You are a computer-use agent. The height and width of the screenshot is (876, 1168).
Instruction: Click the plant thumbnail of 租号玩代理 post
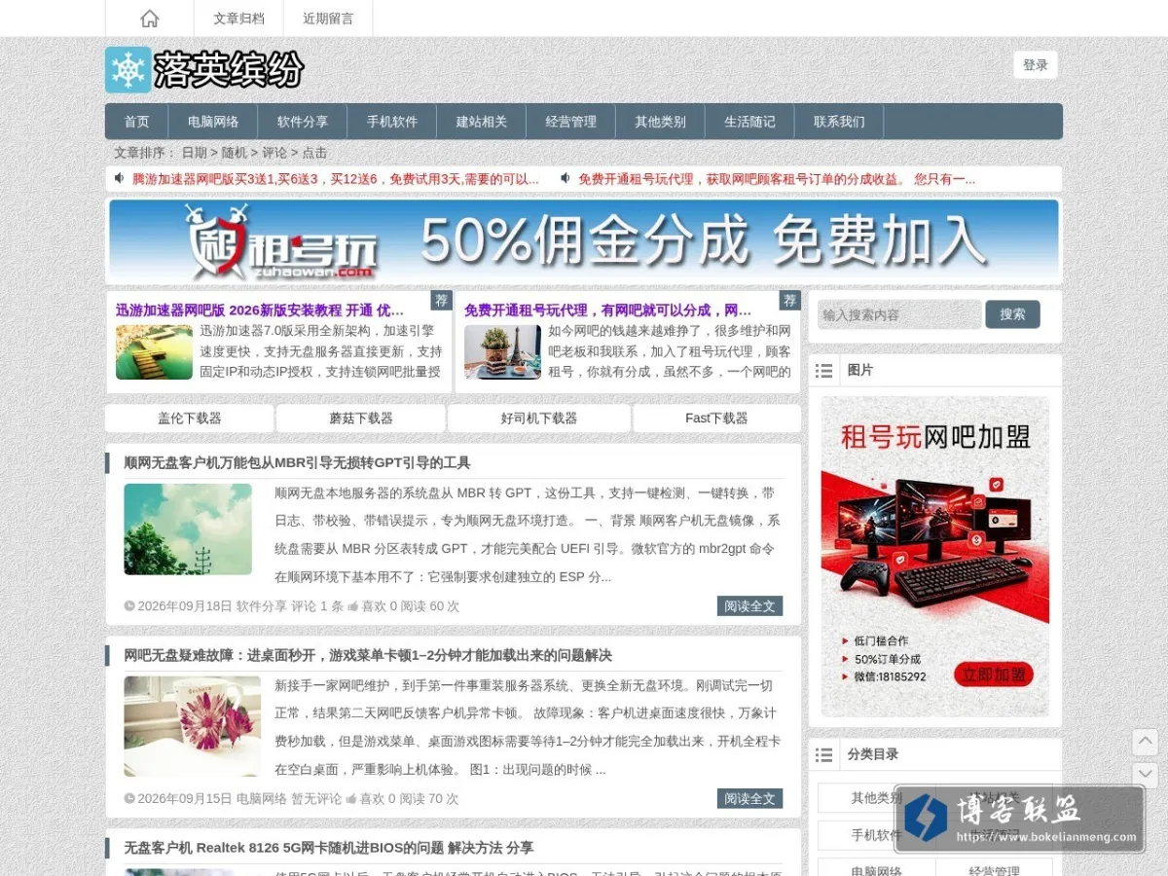[502, 352]
